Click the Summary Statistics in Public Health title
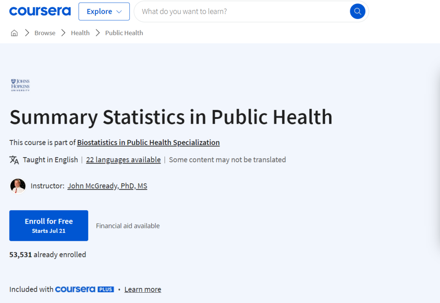This screenshot has height=303, width=440. [171, 117]
